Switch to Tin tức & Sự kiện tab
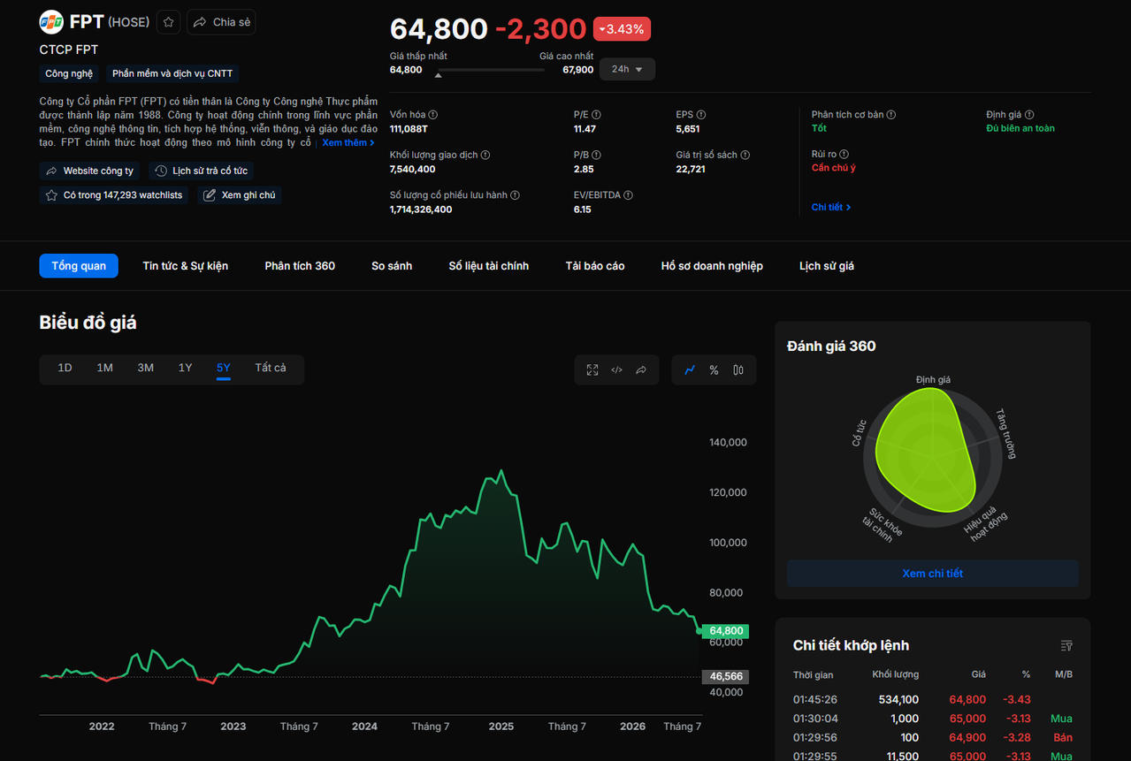 [186, 266]
